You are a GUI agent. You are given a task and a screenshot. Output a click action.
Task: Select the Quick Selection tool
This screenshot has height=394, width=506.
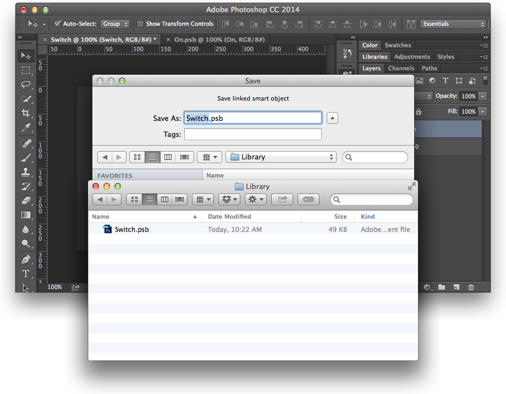pyautogui.click(x=26, y=99)
